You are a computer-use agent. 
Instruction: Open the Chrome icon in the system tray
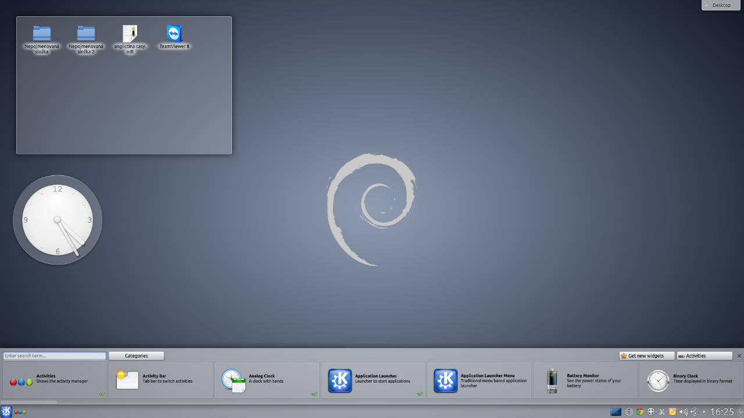tap(640, 412)
